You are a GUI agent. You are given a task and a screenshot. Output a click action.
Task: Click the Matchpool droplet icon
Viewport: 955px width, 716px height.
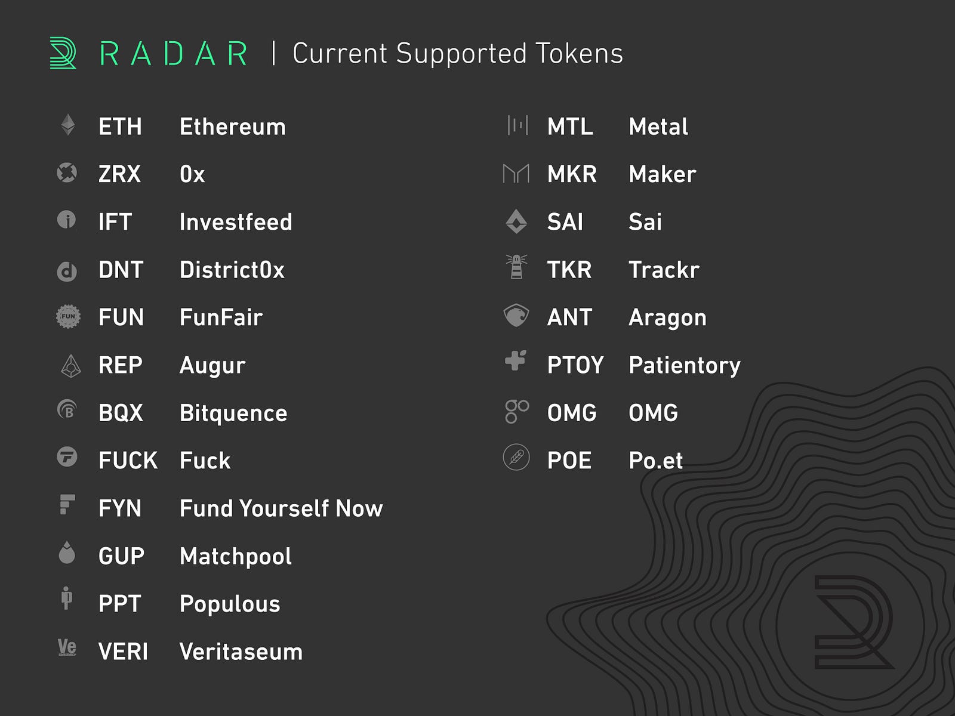(x=67, y=553)
